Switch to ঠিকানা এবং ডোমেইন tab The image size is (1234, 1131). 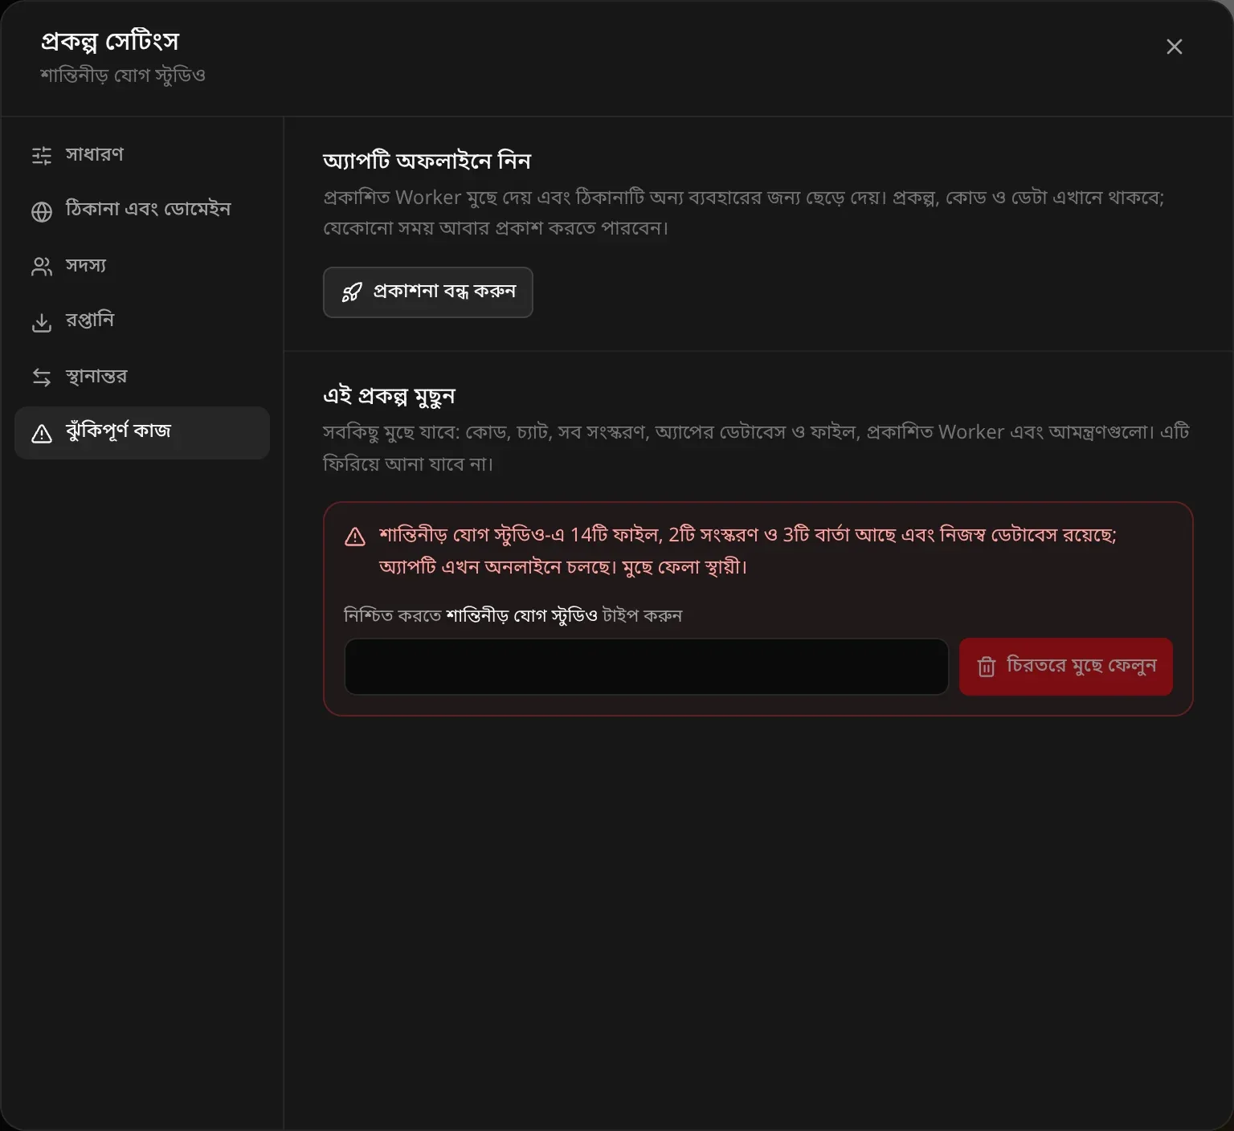point(142,210)
